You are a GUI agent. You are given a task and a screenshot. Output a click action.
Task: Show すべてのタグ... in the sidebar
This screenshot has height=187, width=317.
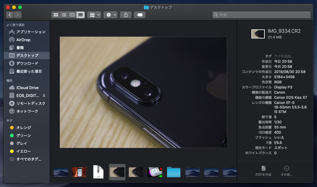click(27, 159)
